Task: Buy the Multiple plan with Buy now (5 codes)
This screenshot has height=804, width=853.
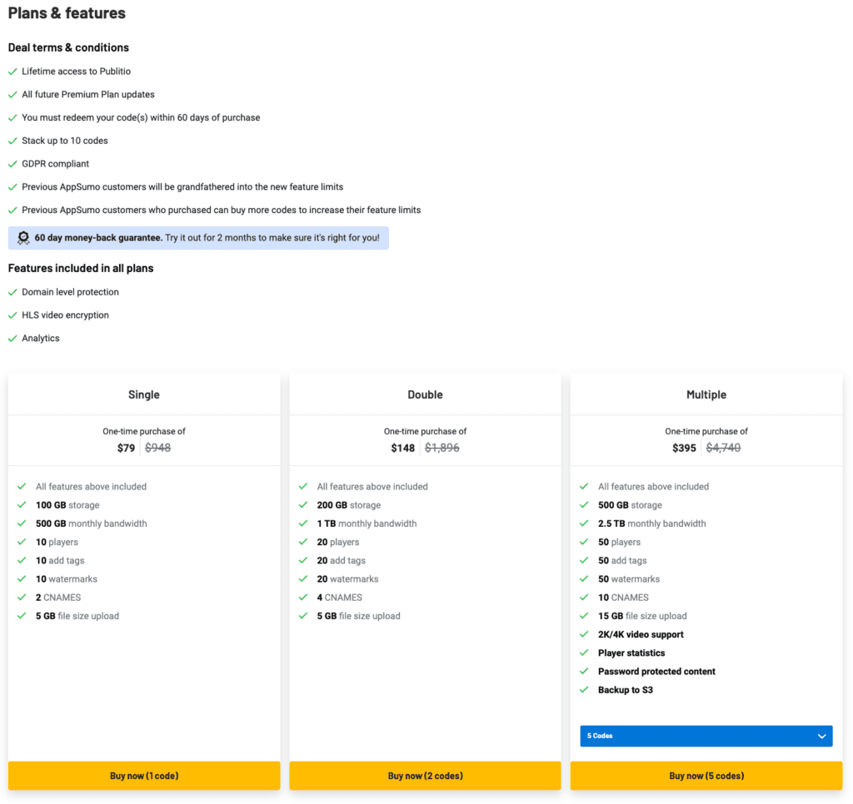Action: click(x=706, y=776)
